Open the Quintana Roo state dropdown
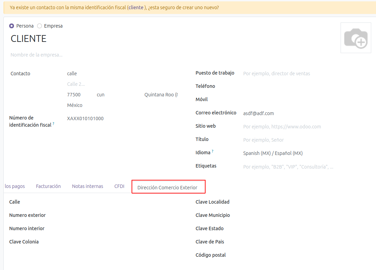This screenshot has height=270, width=376. click(161, 95)
